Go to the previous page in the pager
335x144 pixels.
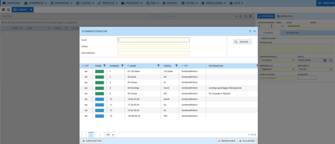(x=86, y=135)
